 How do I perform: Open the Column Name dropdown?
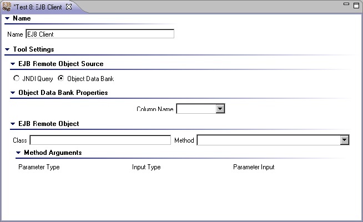click(x=220, y=109)
